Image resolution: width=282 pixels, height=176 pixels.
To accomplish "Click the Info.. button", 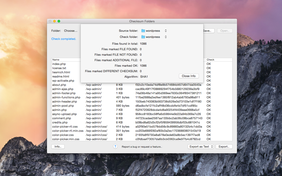I will tap(58, 146).
